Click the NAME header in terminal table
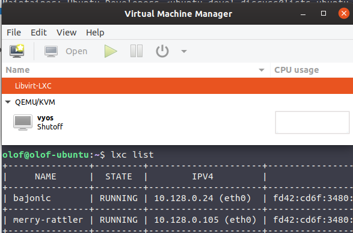 46,176
